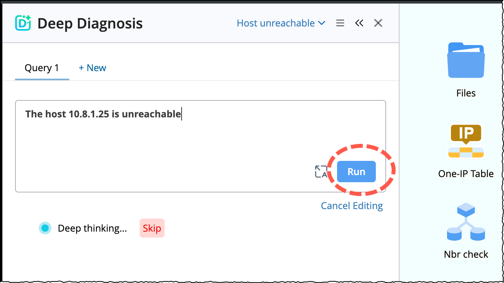Click the expand editor icon beside Run

coord(321,172)
